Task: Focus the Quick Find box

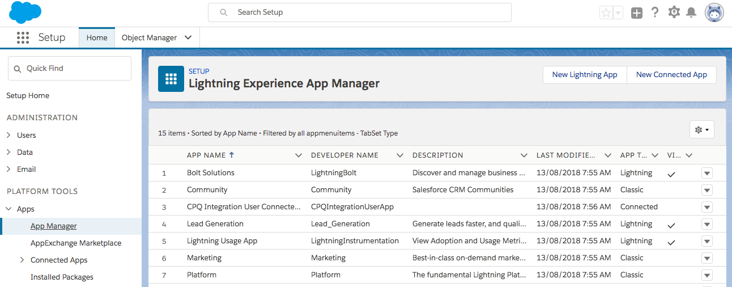Action: 70,68
